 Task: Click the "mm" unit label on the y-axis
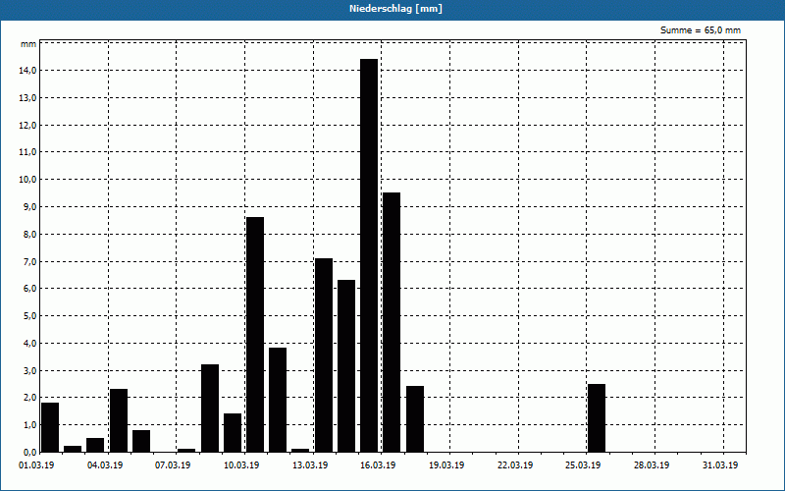28,44
